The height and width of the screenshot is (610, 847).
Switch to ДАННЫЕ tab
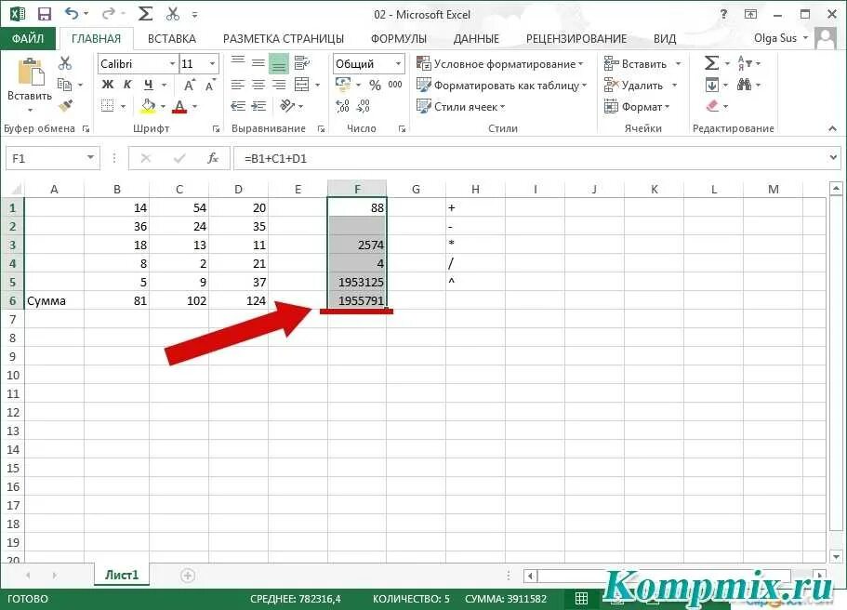476,38
